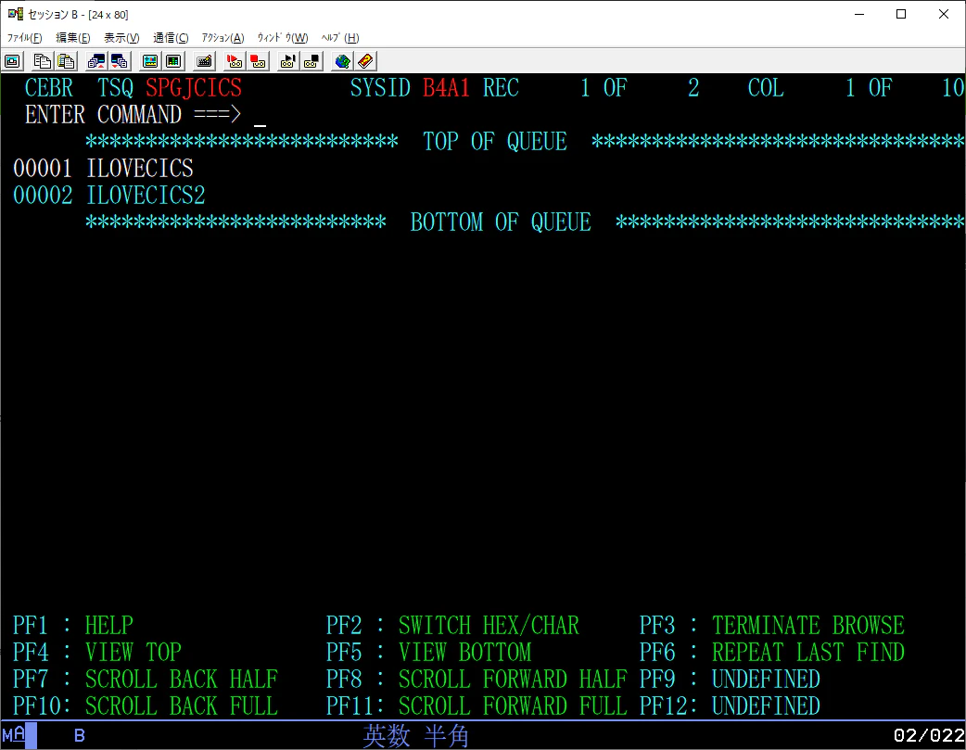Click PF7 SCROLL BACK HALF label
966x750 pixels.
(146, 680)
